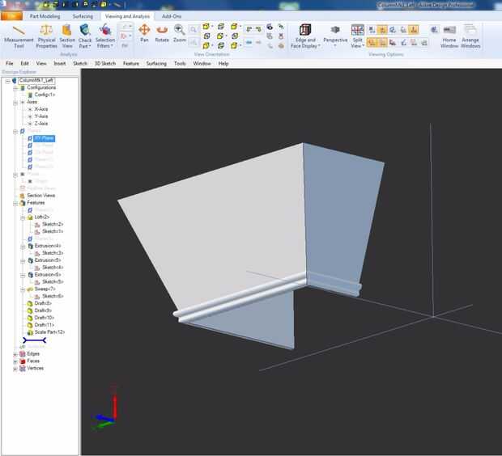Select Z-Axis in the tree

pyautogui.click(x=41, y=124)
